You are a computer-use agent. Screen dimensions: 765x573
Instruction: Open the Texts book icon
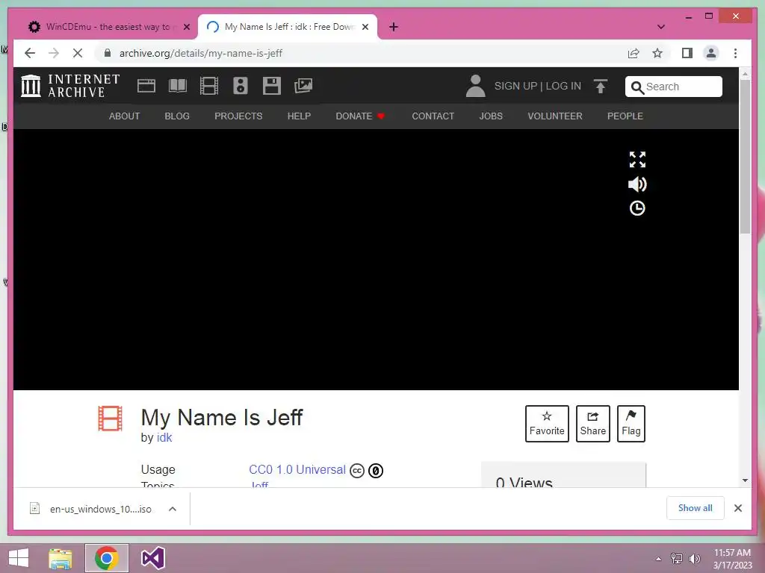pos(178,86)
